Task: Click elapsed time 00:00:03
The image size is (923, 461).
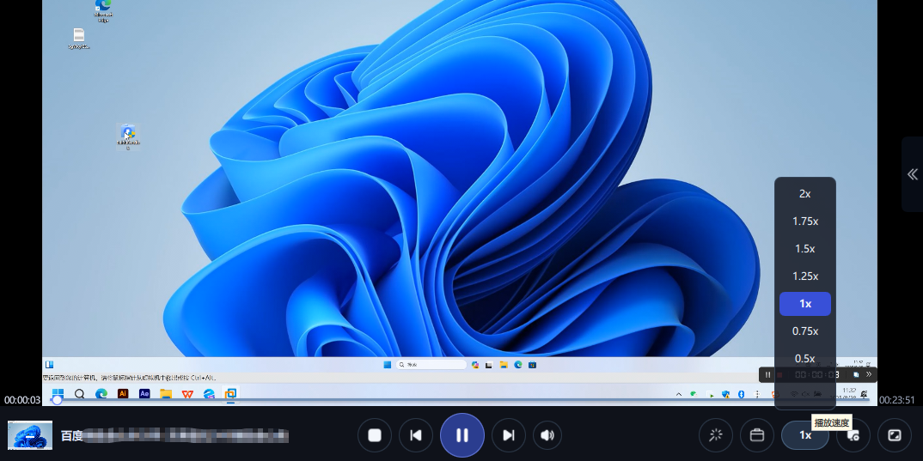Action: [x=22, y=400]
